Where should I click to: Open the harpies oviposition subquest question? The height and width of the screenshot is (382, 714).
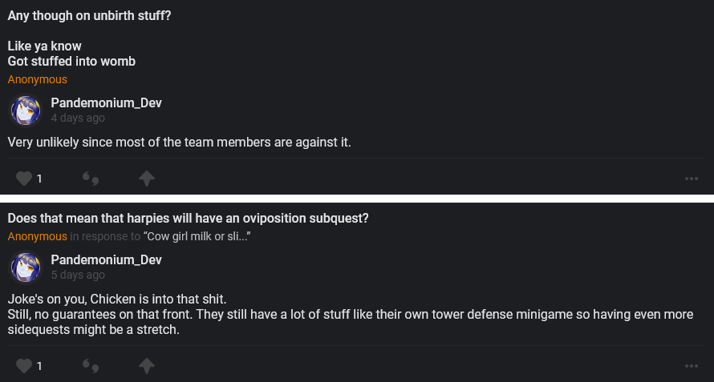(x=188, y=218)
